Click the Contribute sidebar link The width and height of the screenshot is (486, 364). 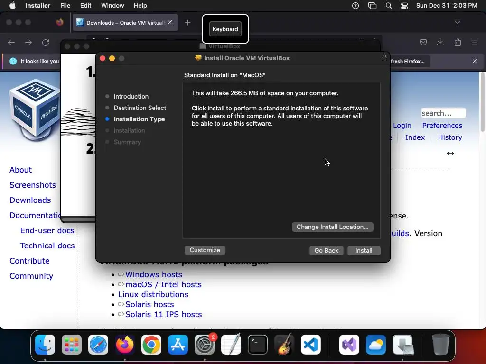tap(29, 261)
